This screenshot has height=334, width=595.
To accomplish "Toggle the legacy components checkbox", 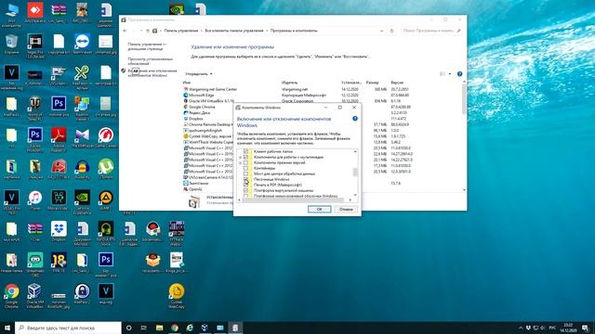I will pos(245,162).
